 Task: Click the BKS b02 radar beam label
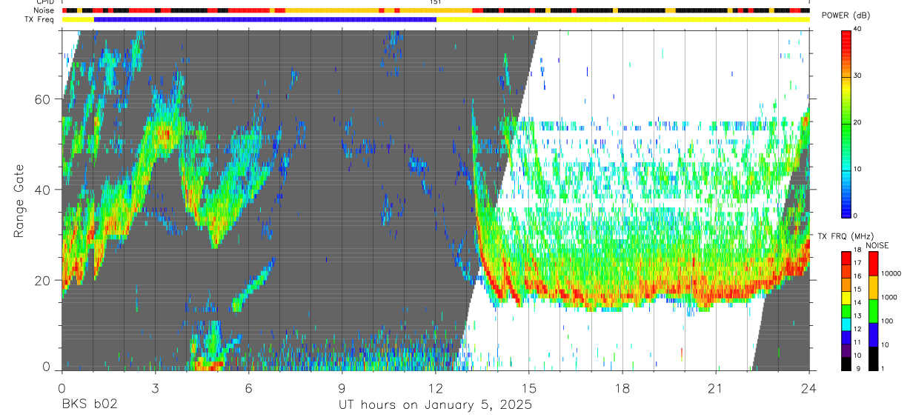tap(90, 405)
